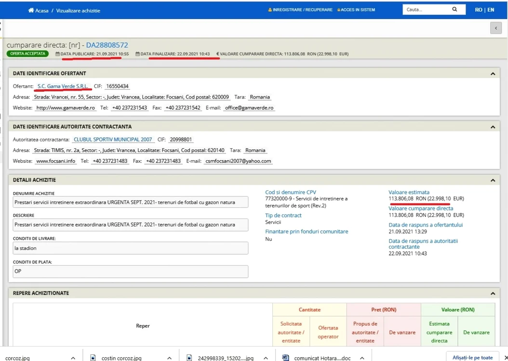Click the user icon beside INREGISTRARE / RECUPERARE
Image resolution: width=508 pixels, height=361 pixels.
click(270, 10)
